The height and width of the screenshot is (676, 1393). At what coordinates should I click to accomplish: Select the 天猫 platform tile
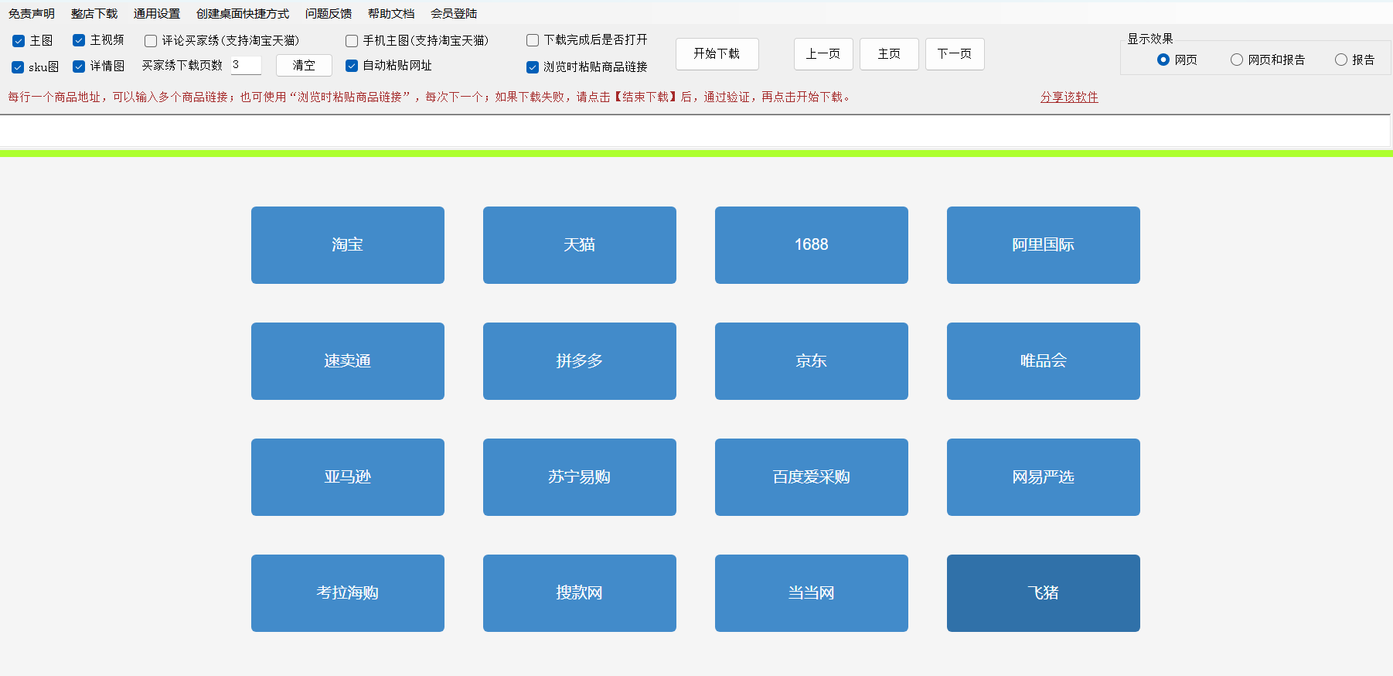tap(579, 245)
